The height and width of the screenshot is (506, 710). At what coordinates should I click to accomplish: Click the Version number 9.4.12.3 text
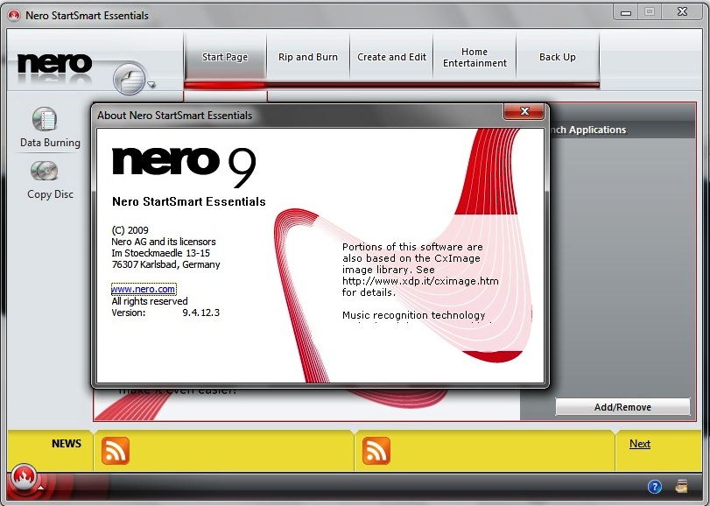(201, 313)
